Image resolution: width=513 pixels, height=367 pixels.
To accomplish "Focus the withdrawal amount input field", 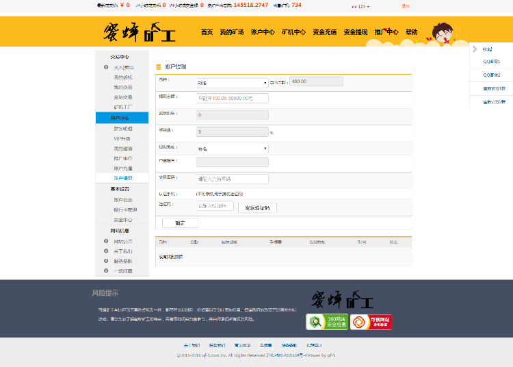I will pos(233,98).
